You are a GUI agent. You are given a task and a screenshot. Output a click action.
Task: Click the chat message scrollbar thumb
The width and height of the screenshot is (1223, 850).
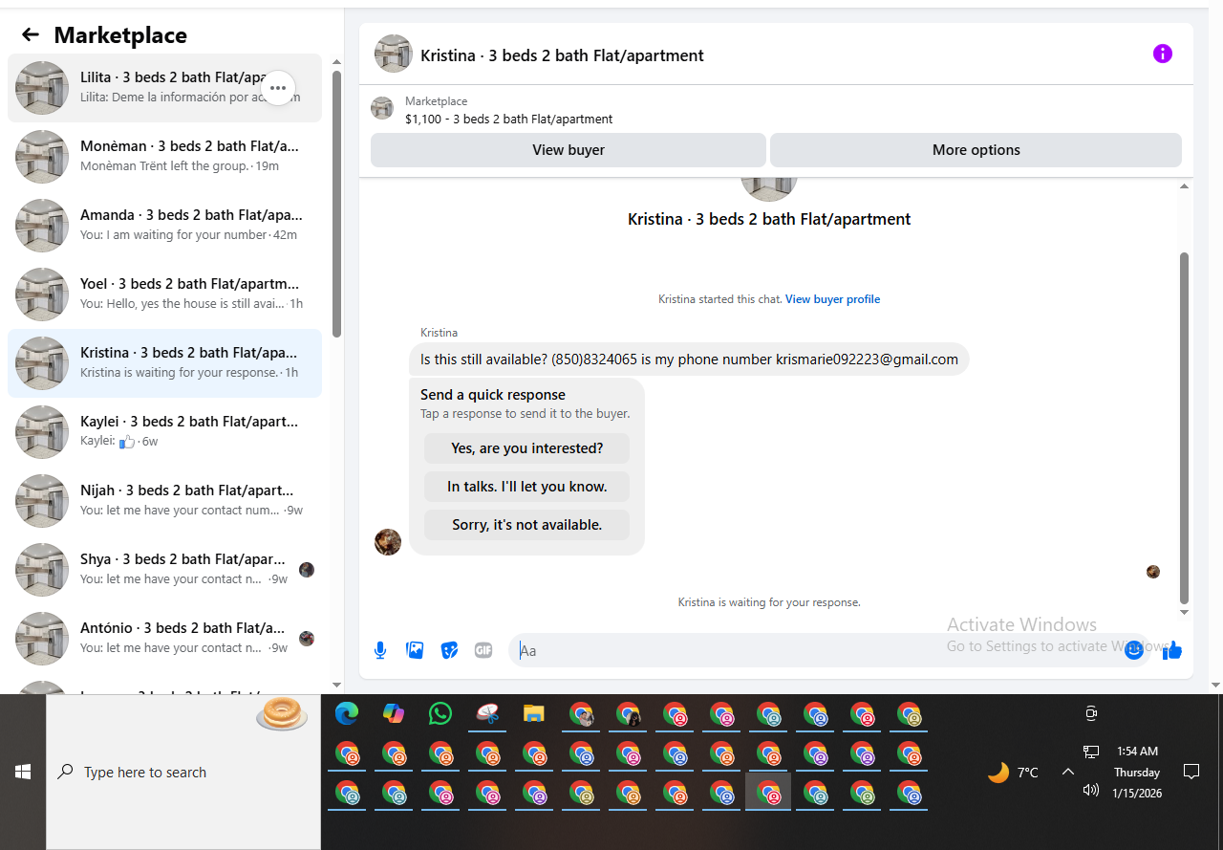pos(1185,428)
